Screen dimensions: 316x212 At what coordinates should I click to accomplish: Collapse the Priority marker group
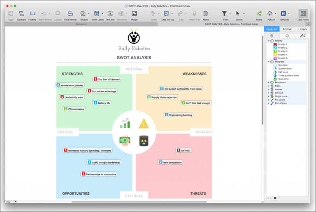coord(269,41)
